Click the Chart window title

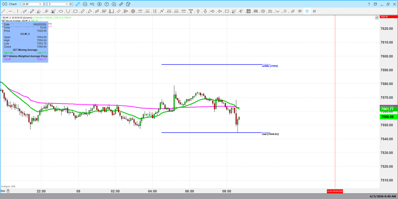click(x=13, y=4)
